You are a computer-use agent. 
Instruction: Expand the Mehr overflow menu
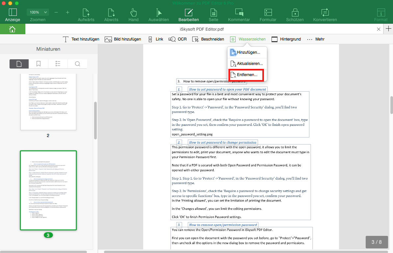(316, 39)
